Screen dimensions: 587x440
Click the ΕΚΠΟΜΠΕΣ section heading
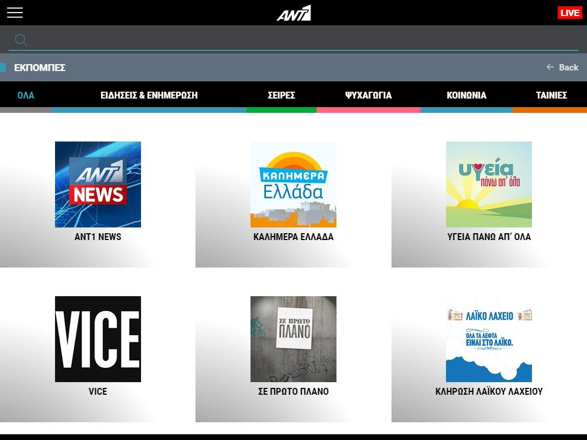click(40, 68)
